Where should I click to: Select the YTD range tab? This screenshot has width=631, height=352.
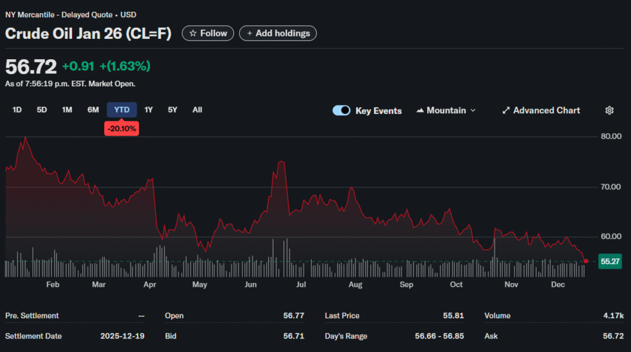122,110
